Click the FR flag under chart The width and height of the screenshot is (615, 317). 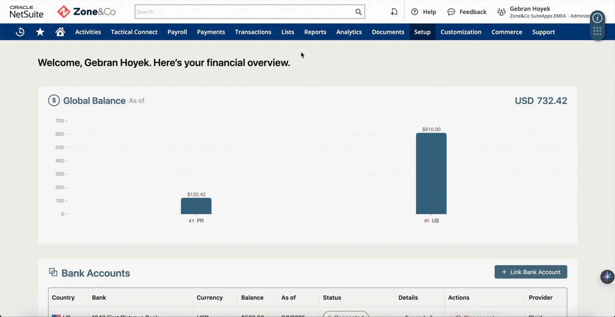[191, 221]
